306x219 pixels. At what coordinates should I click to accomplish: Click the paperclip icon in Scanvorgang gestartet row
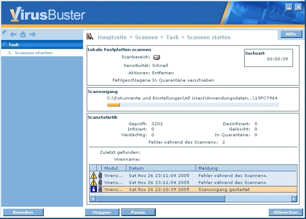100,189
